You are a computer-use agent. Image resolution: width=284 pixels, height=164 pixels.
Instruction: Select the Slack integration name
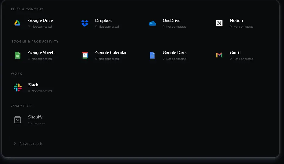33,85
